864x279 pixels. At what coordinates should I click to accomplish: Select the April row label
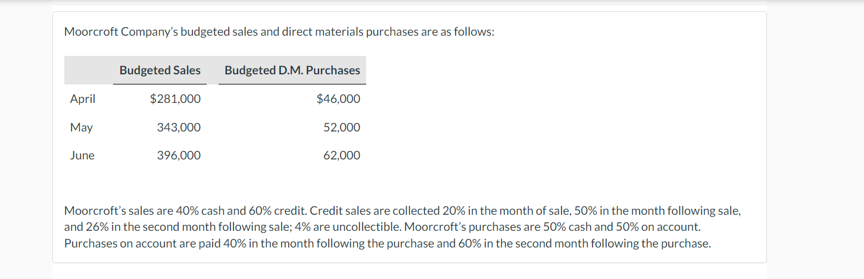pyautogui.click(x=83, y=99)
